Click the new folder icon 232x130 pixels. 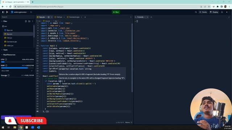(x=29, y=21)
